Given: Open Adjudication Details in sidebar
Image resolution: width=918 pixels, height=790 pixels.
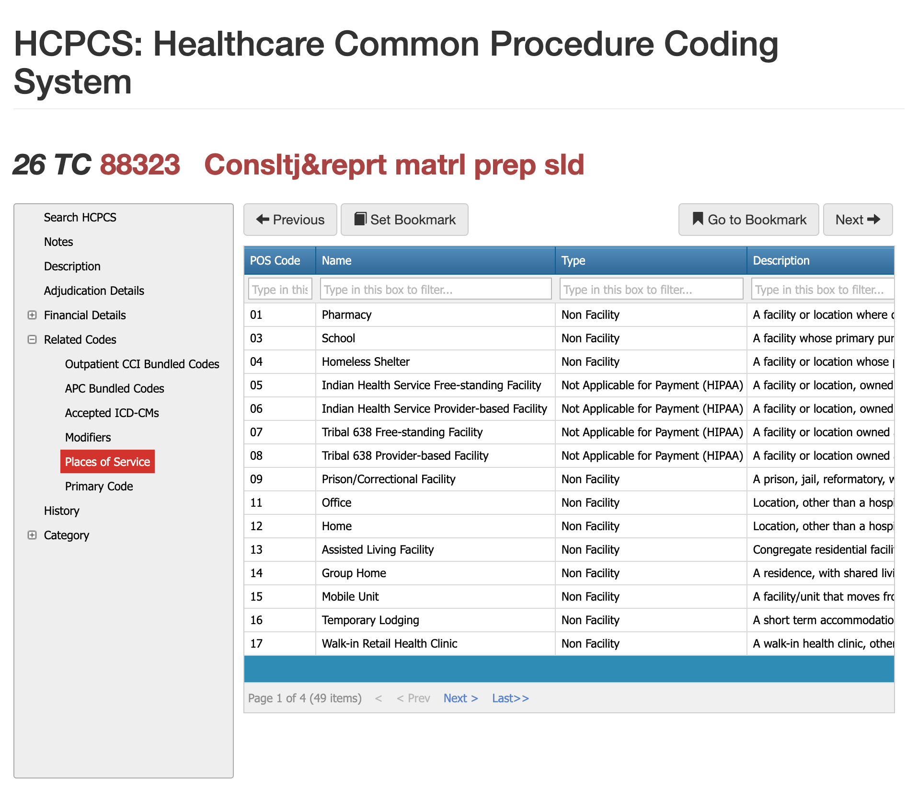Looking at the screenshot, I should (x=94, y=290).
